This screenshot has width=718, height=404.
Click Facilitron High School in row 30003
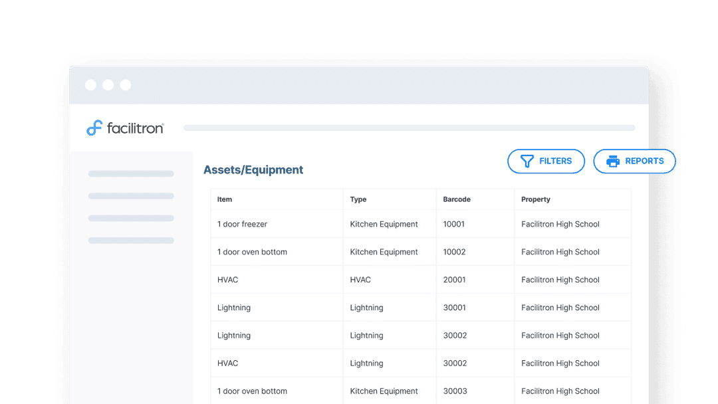pos(560,391)
